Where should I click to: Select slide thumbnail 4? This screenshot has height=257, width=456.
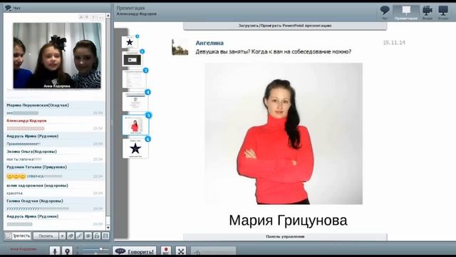135,101
